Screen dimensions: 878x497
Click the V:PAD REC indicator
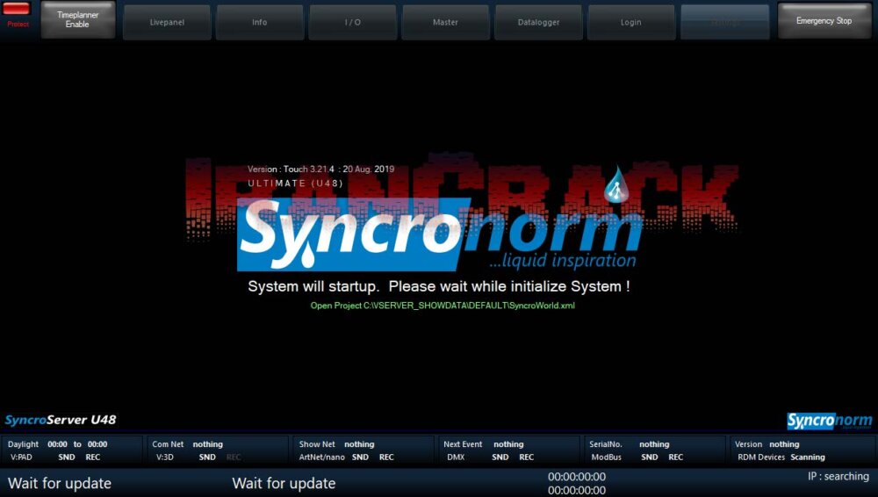pos(93,457)
